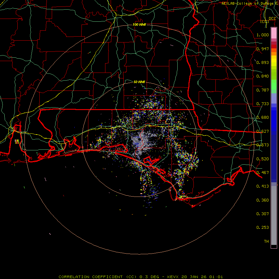
Task: Pick the pink segment of the color bar
Action: click(x=274, y=33)
